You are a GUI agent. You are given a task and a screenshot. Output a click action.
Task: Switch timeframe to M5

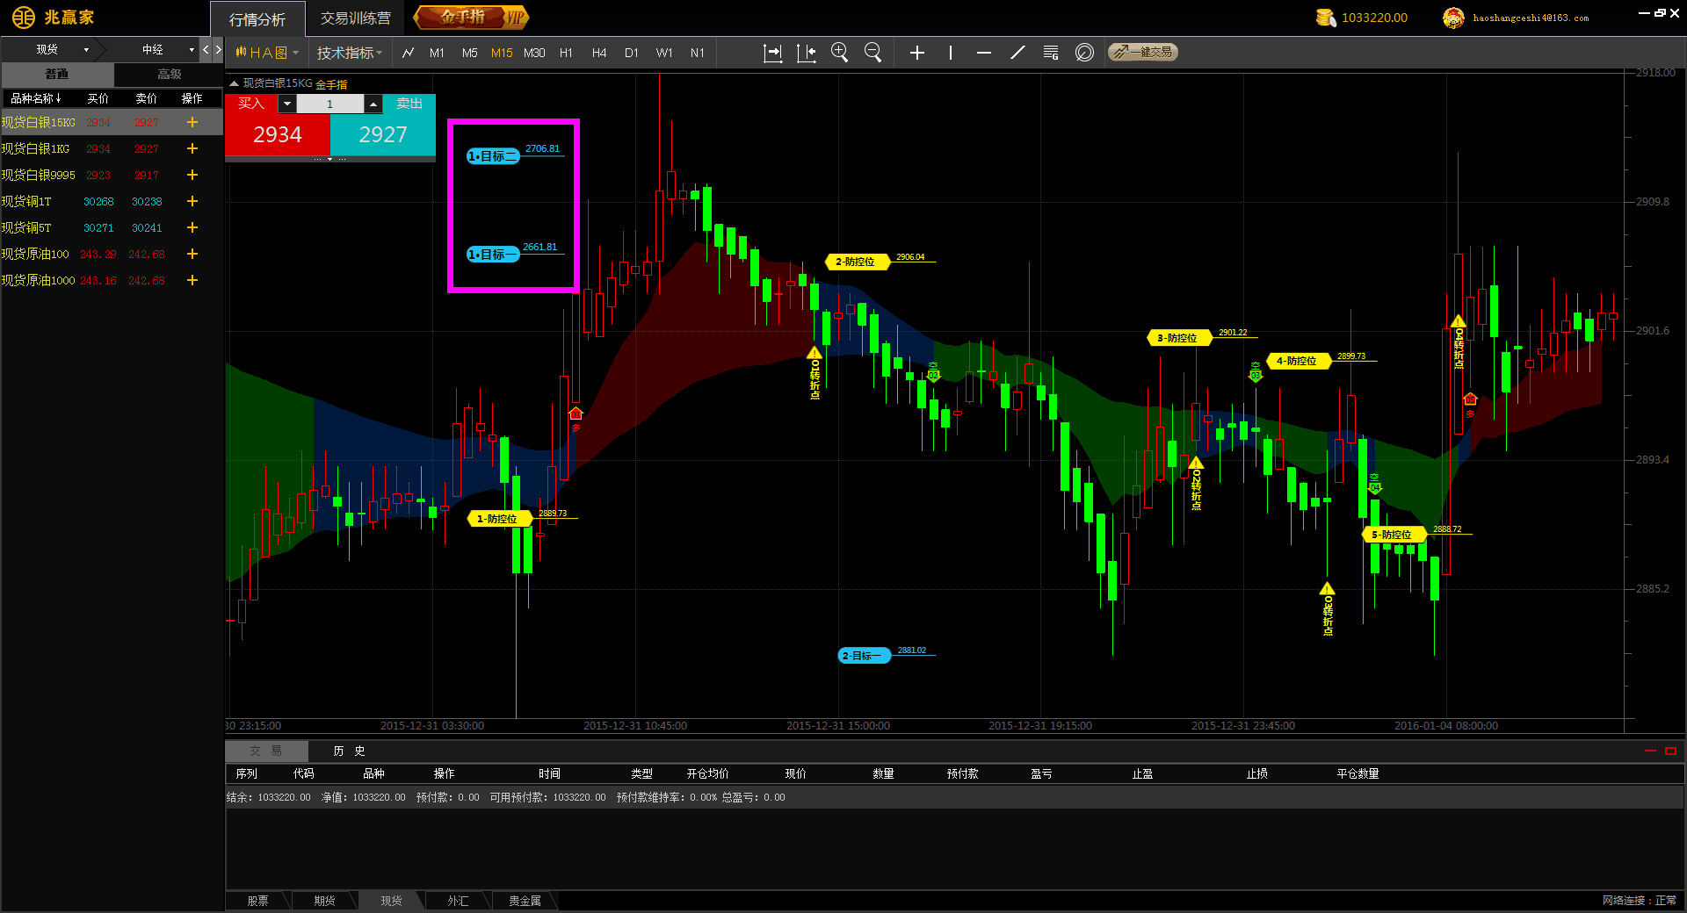click(x=469, y=53)
